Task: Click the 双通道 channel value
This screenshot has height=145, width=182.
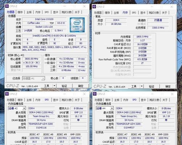Action: [158, 20]
